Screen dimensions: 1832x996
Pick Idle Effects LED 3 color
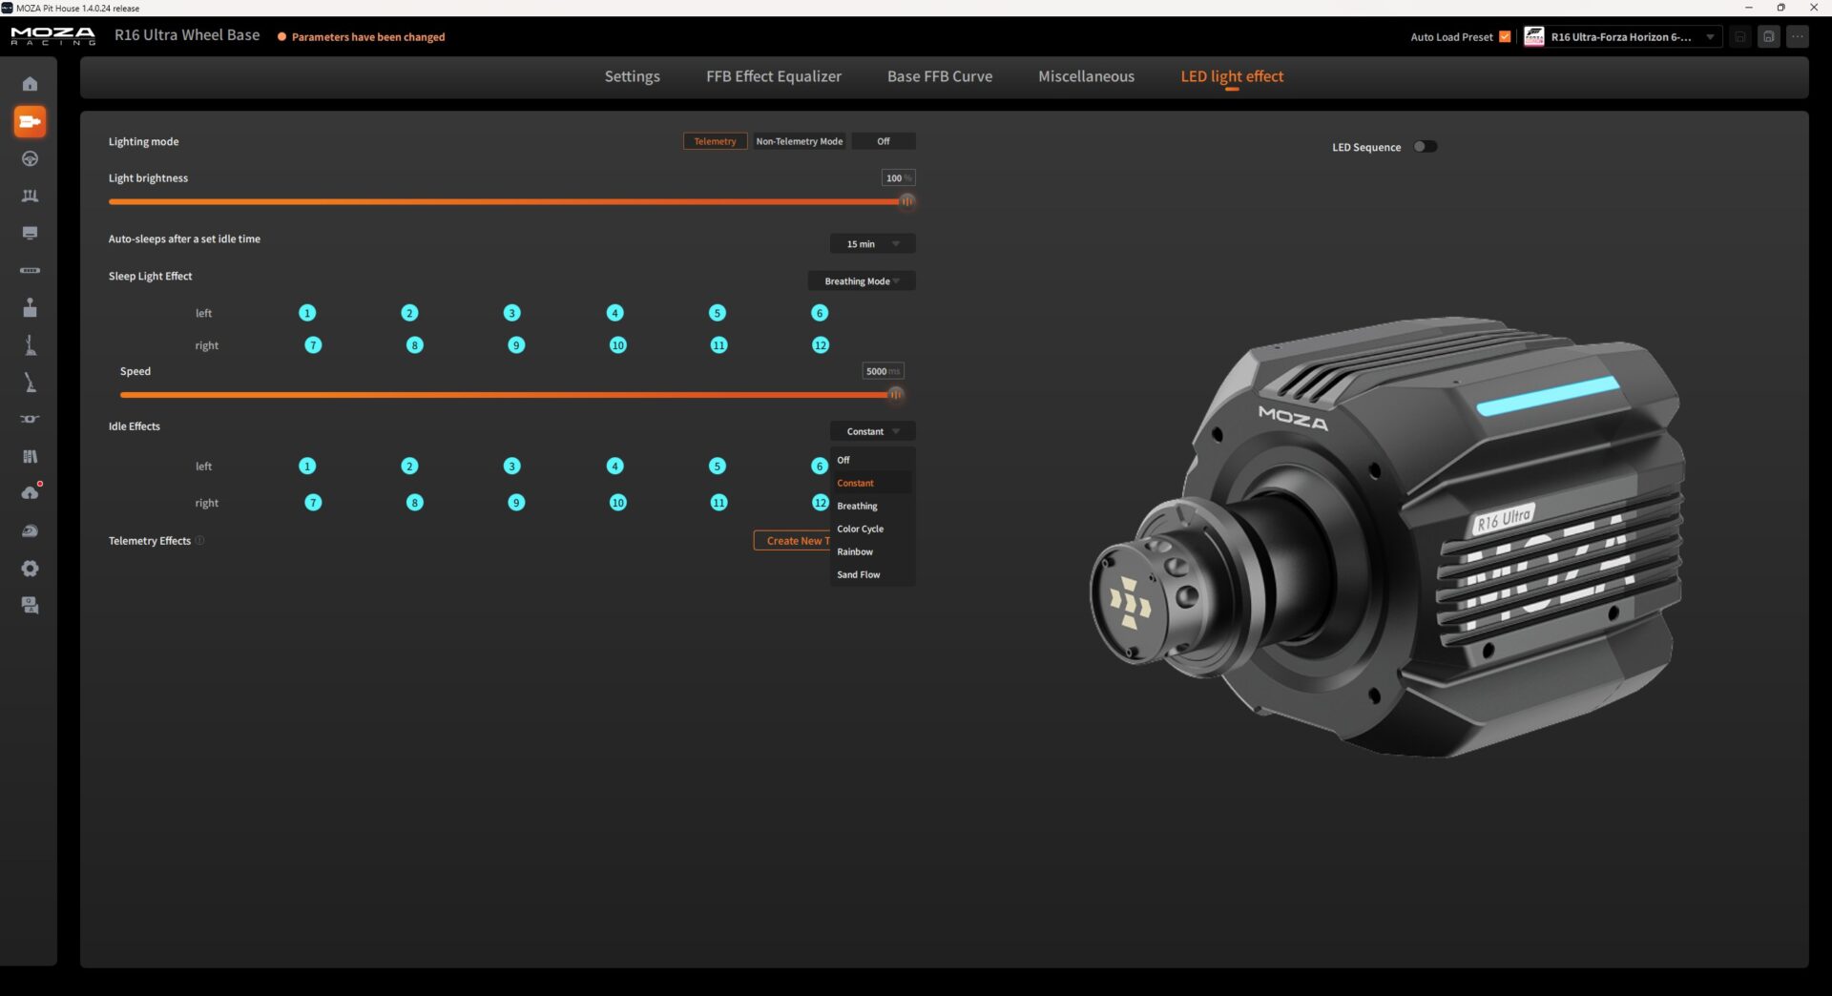[512, 466]
